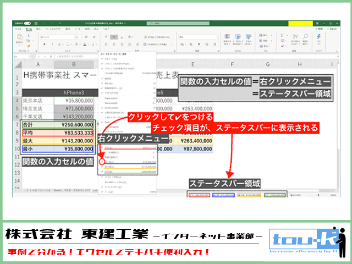Image resolution: width=352 pixels, height=264 pixels.
Task: Click the Copy icon in the clipboard group
Action: (x=28, y=41)
